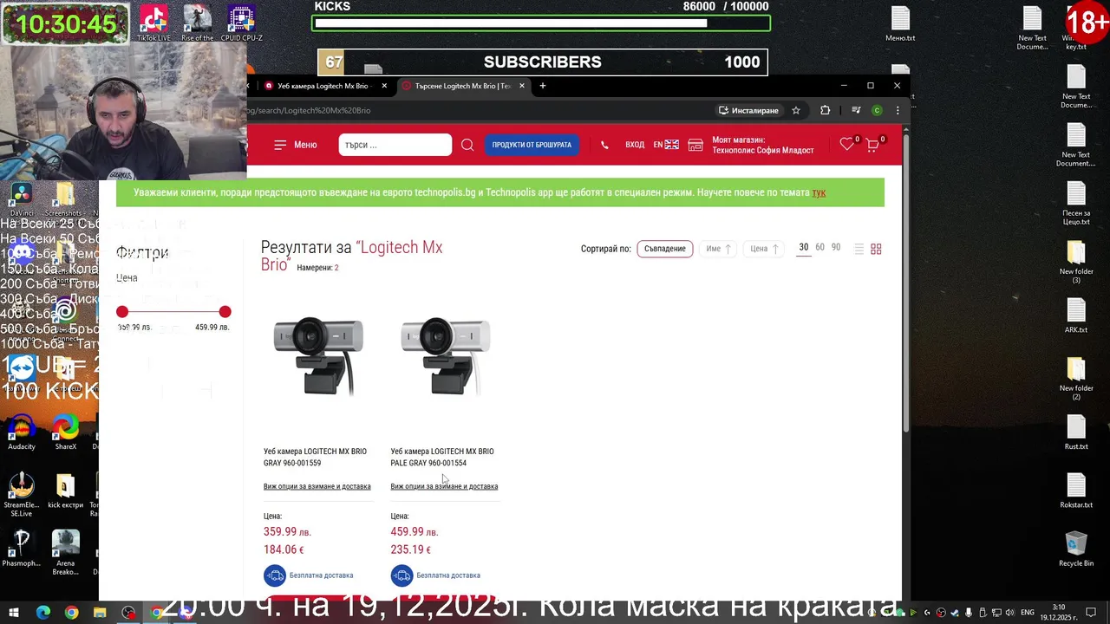Show 30 results per page
Image resolution: width=1110 pixels, height=624 pixels.
pyautogui.click(x=804, y=248)
